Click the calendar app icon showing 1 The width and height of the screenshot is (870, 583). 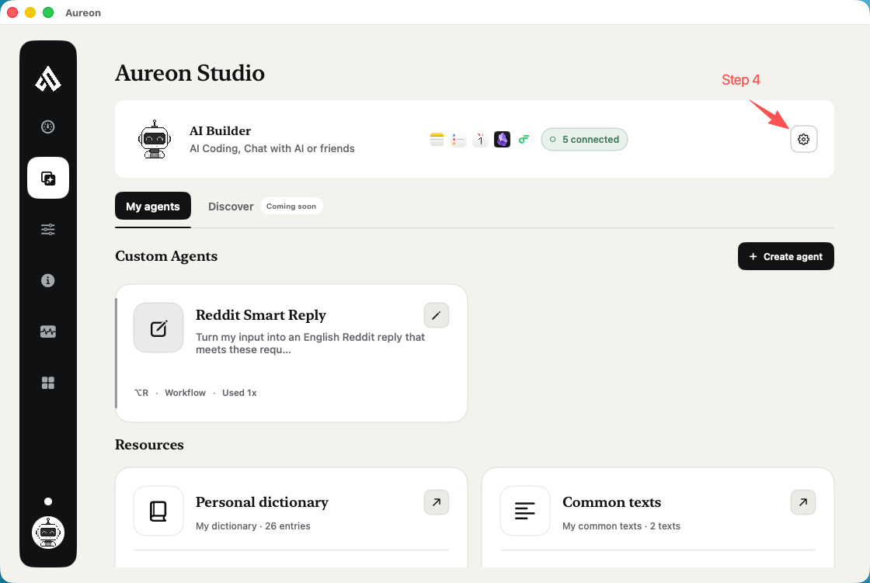481,139
